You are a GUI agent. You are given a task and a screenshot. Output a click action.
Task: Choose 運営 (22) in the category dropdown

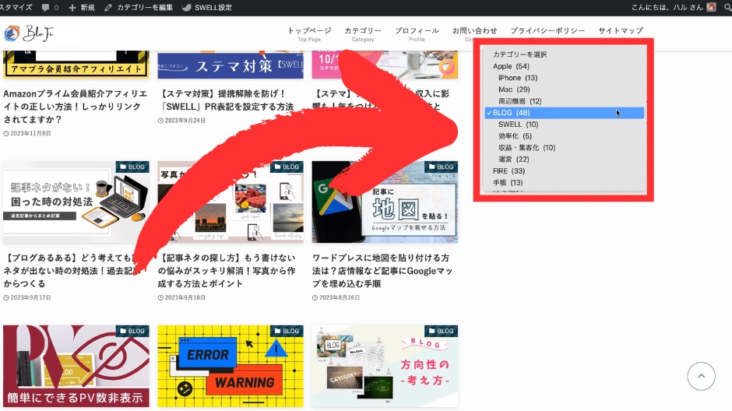tap(565, 160)
